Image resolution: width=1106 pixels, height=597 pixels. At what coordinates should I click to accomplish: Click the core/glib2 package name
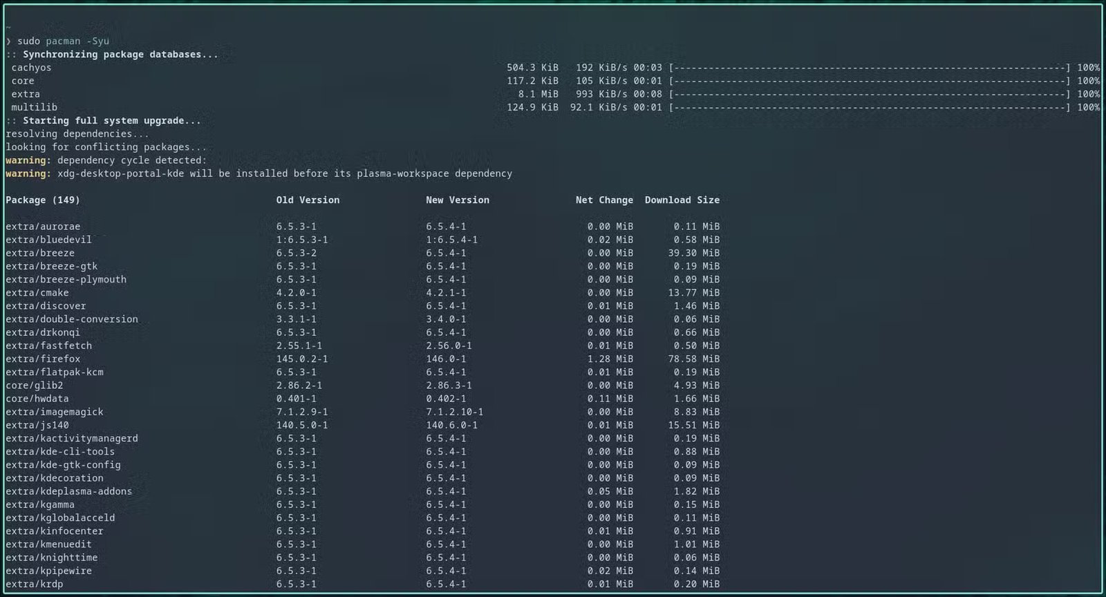click(34, 385)
